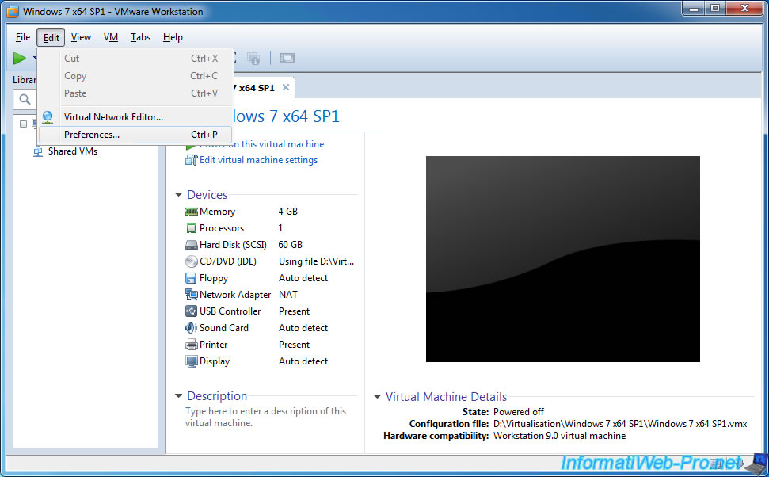Click the Processors icon in Devices
The height and width of the screenshot is (477, 769).
tap(192, 228)
